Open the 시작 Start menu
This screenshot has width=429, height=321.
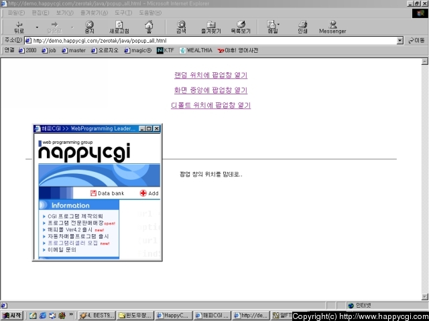pyautogui.click(x=12, y=316)
